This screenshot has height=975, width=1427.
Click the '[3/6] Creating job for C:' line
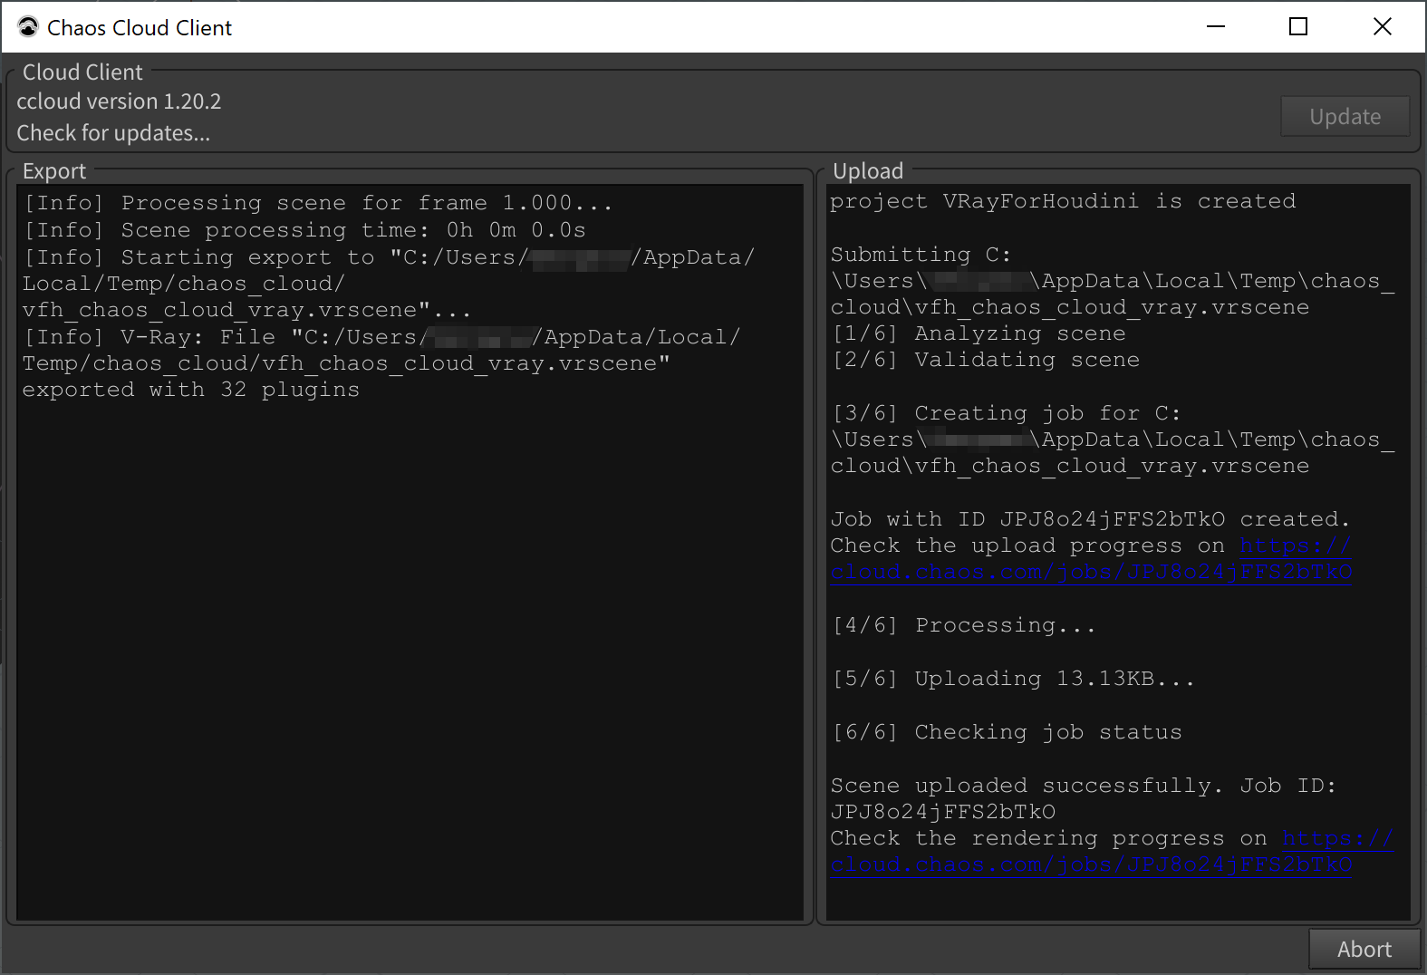pos(1007,413)
